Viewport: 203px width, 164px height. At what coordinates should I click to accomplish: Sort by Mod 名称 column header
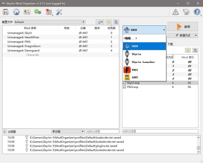(x=30, y=28)
